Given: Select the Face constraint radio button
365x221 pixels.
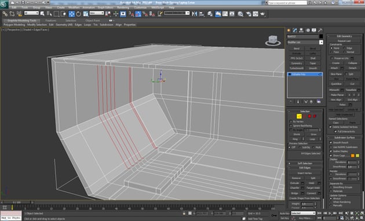Looking at the screenshot, I should (331, 52).
